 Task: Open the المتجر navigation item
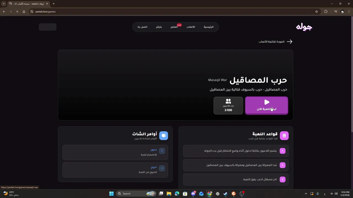(x=174, y=27)
